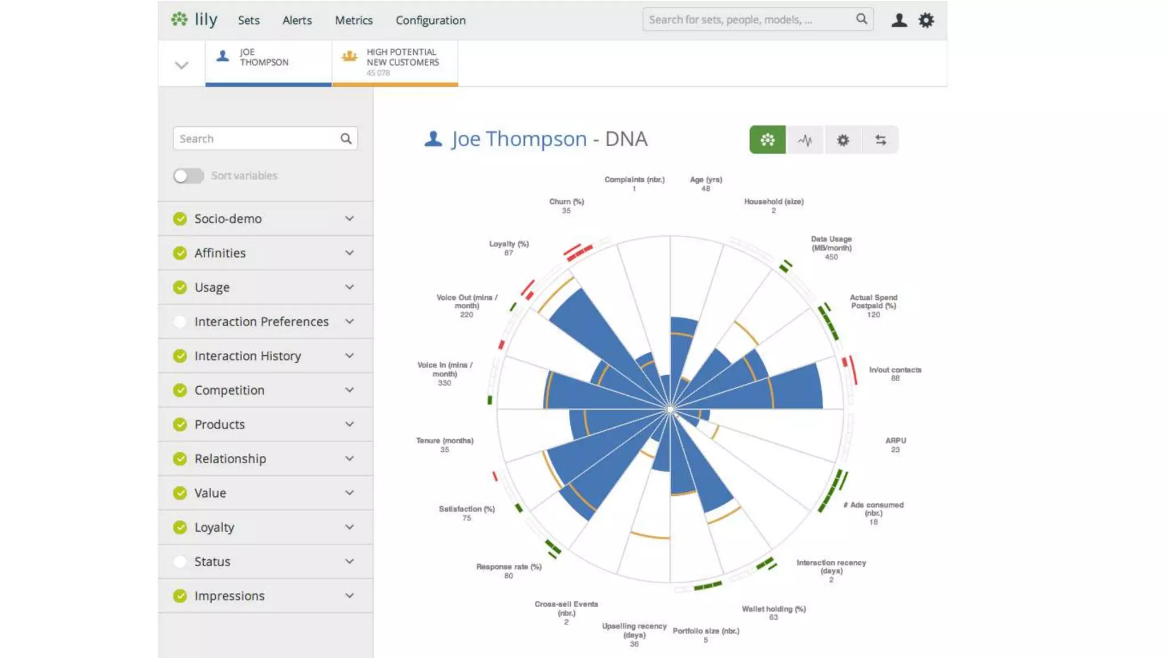This screenshot has height=658, width=1169.
Task: Click the top search magnifier icon
Action: 861,19
